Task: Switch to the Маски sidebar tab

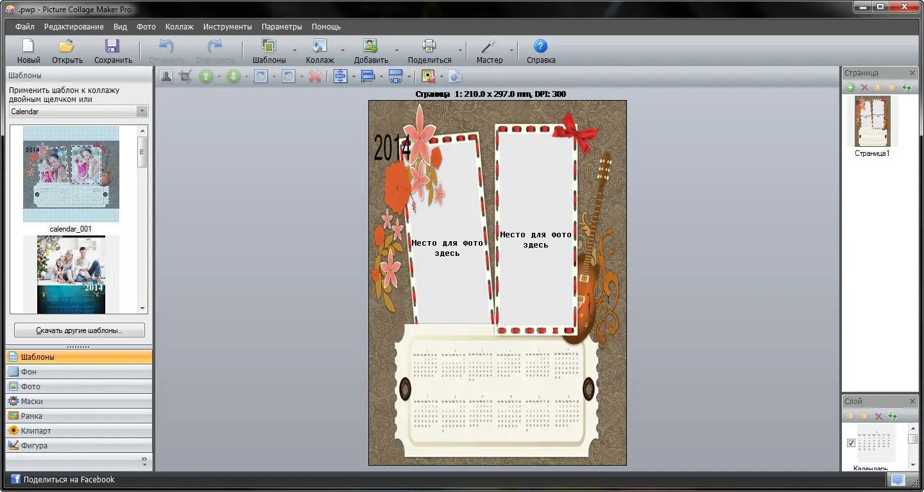Action: [32, 401]
